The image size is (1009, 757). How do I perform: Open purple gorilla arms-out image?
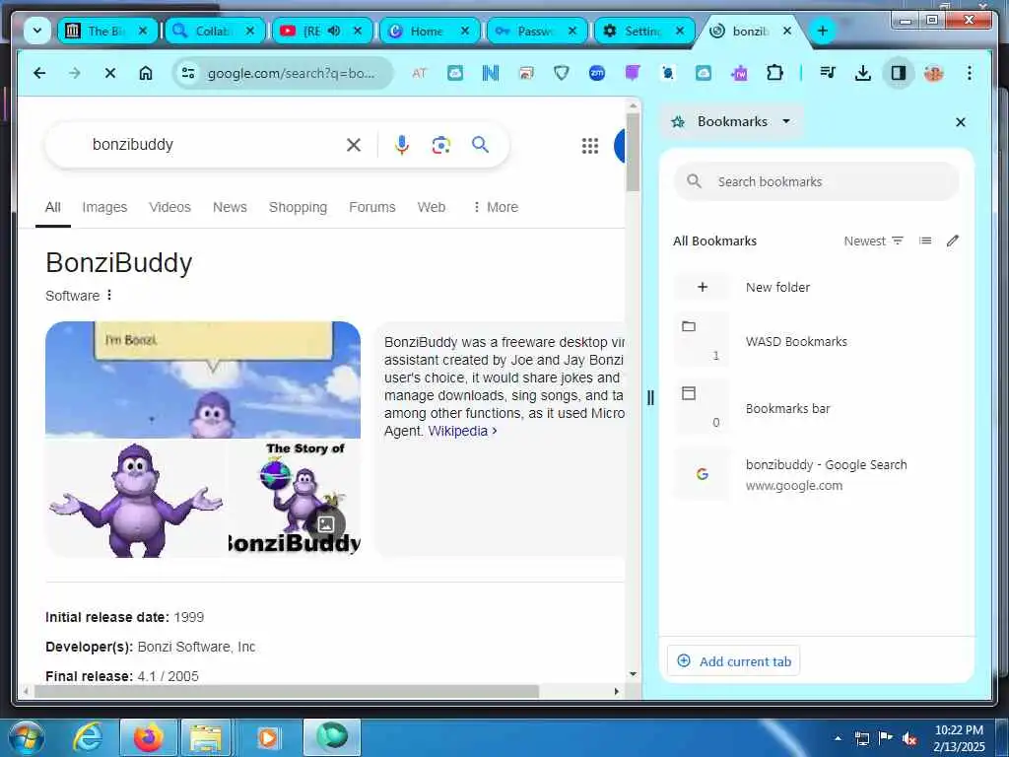tap(136, 499)
